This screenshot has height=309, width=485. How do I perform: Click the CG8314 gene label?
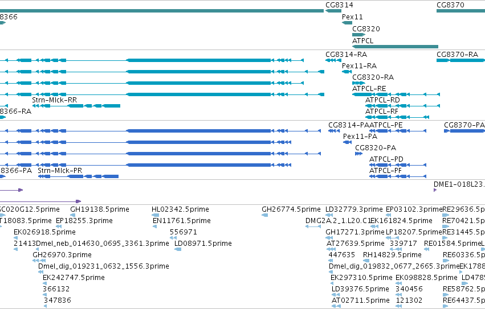pos(339,5)
